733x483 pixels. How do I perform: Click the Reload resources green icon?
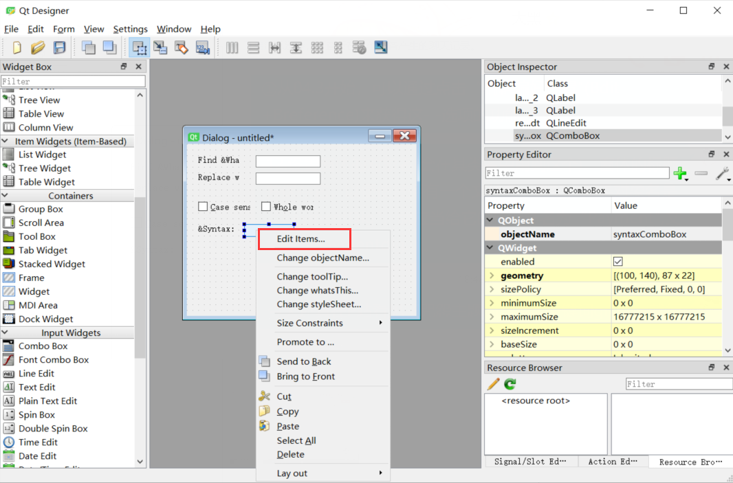[x=510, y=385]
